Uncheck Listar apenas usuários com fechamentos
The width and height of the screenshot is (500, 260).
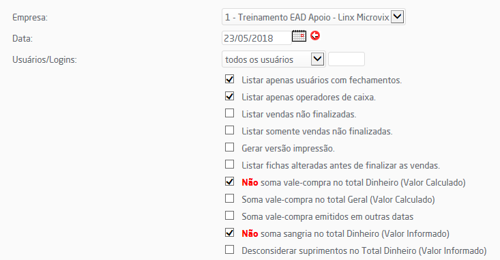229,79
